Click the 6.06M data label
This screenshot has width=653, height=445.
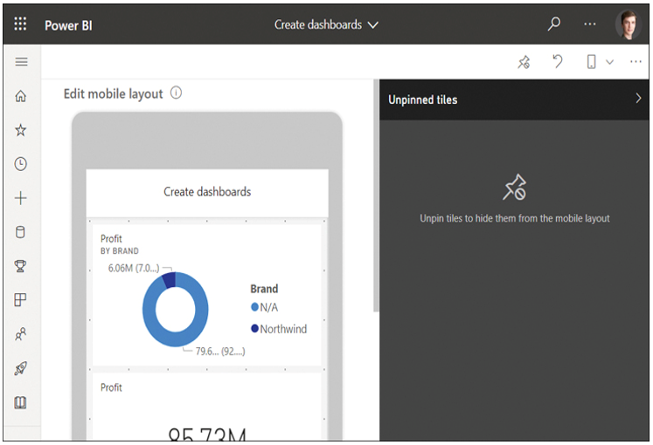click(134, 269)
